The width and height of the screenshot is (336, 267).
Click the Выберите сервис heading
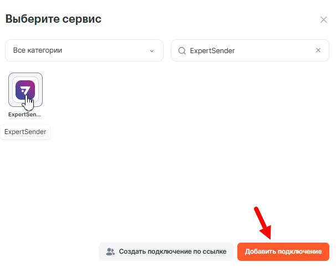(x=53, y=19)
